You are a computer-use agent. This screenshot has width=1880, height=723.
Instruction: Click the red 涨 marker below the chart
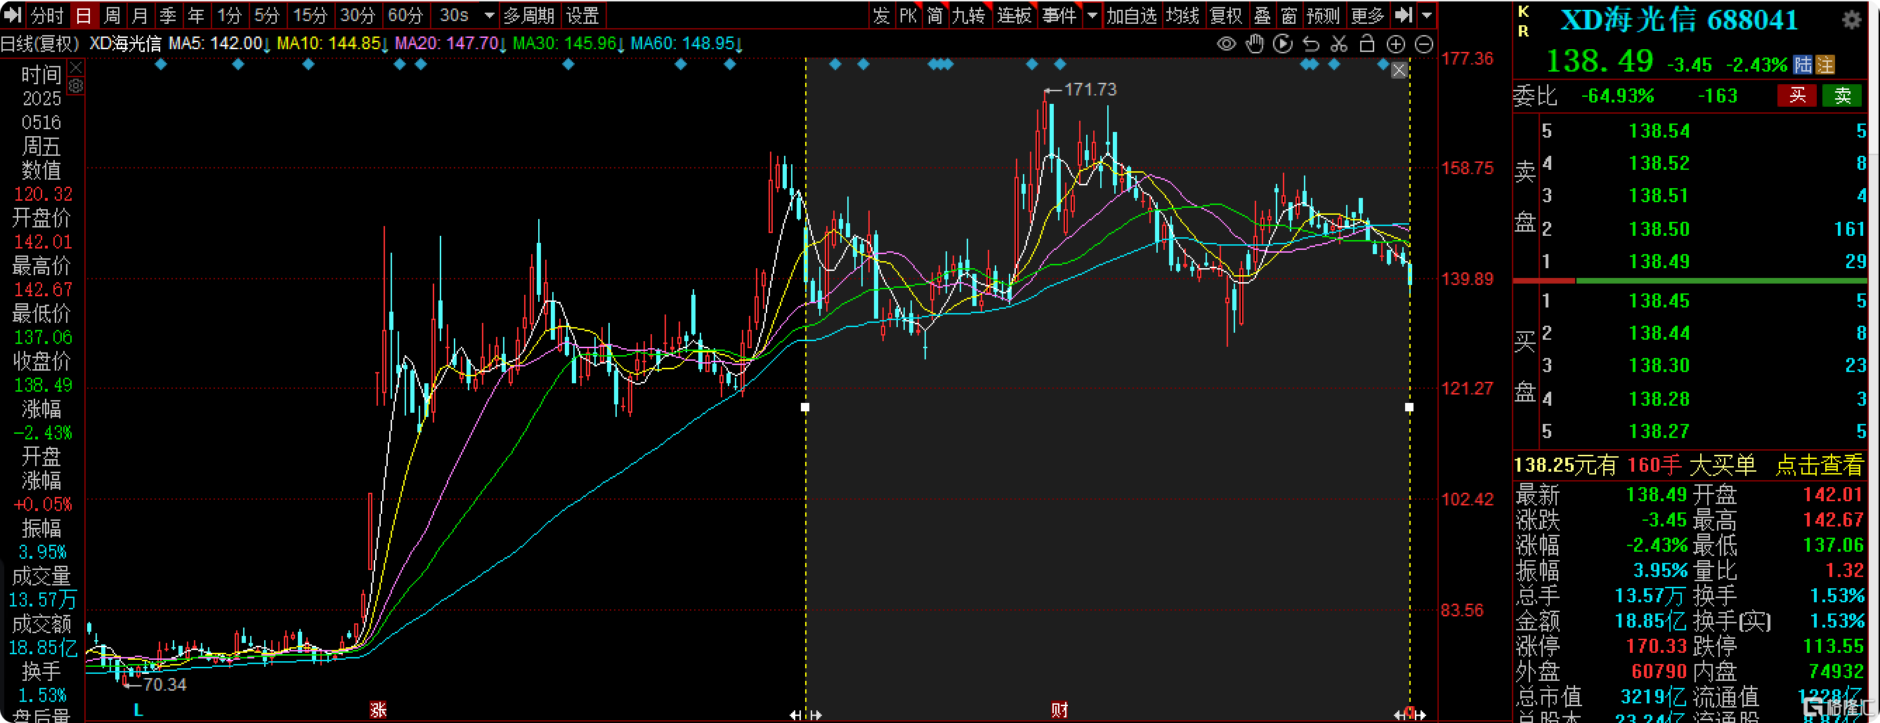377,709
